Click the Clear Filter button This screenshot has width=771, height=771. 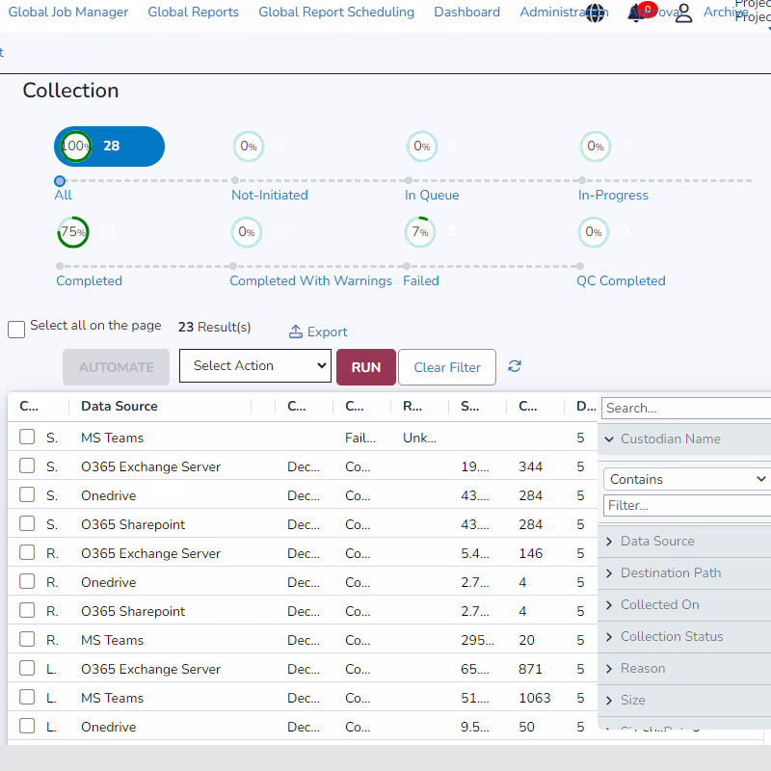[447, 367]
